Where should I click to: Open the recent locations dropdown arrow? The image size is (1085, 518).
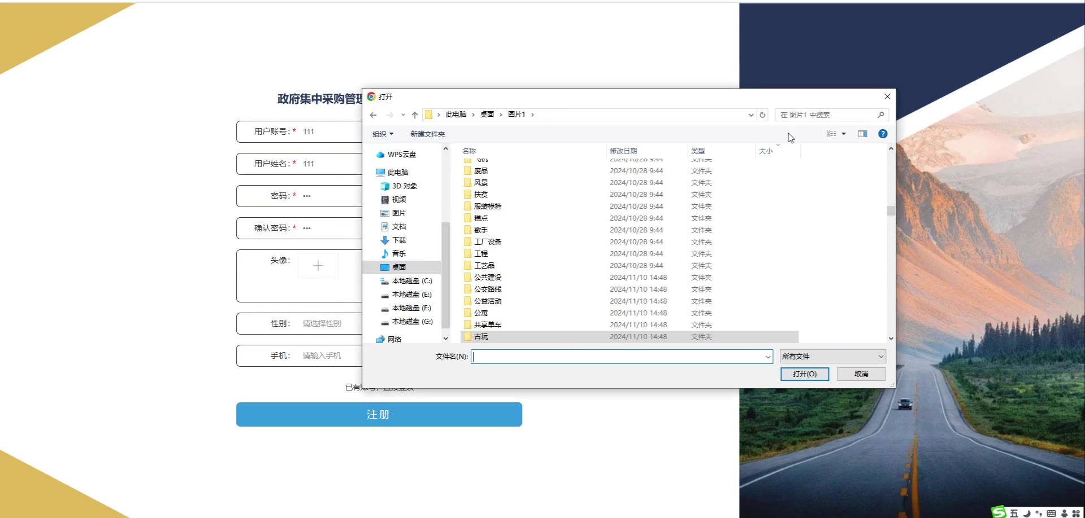point(403,115)
